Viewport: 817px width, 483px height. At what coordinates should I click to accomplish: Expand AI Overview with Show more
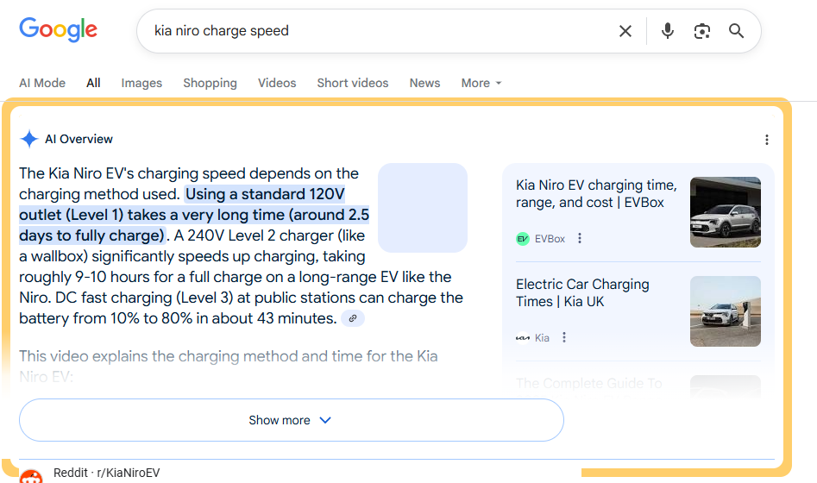[292, 420]
